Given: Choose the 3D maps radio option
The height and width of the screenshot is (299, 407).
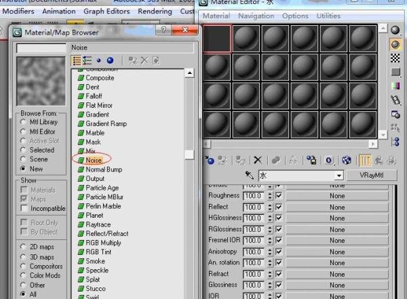Looking at the screenshot, I should coord(23,257).
